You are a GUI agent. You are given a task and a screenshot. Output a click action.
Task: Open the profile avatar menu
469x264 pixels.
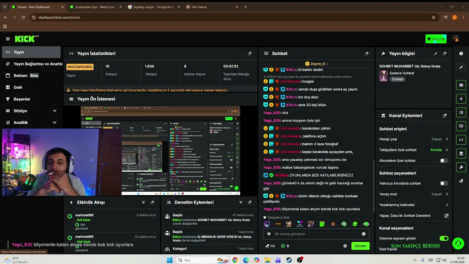pos(455,39)
